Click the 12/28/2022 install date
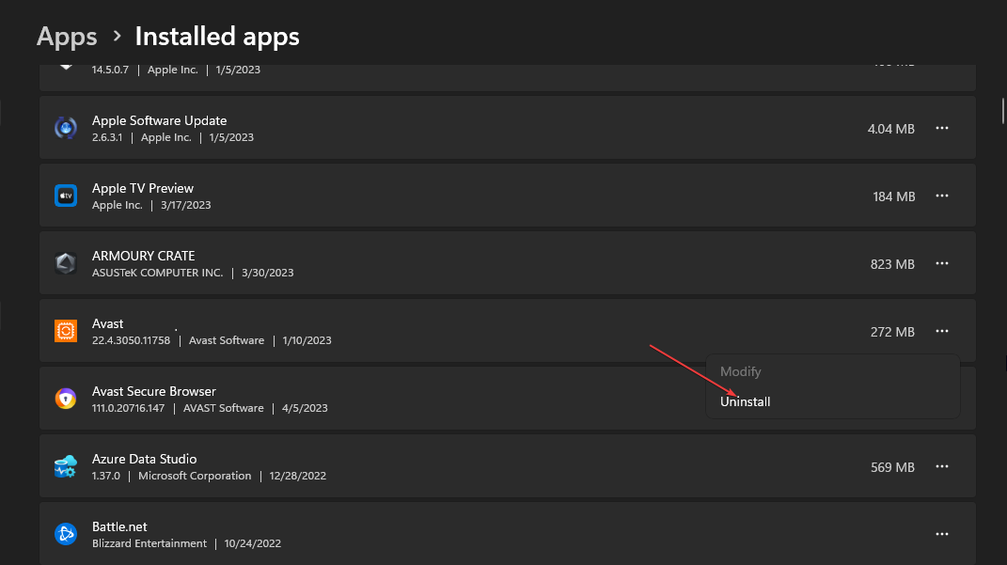The image size is (1007, 565). click(297, 476)
